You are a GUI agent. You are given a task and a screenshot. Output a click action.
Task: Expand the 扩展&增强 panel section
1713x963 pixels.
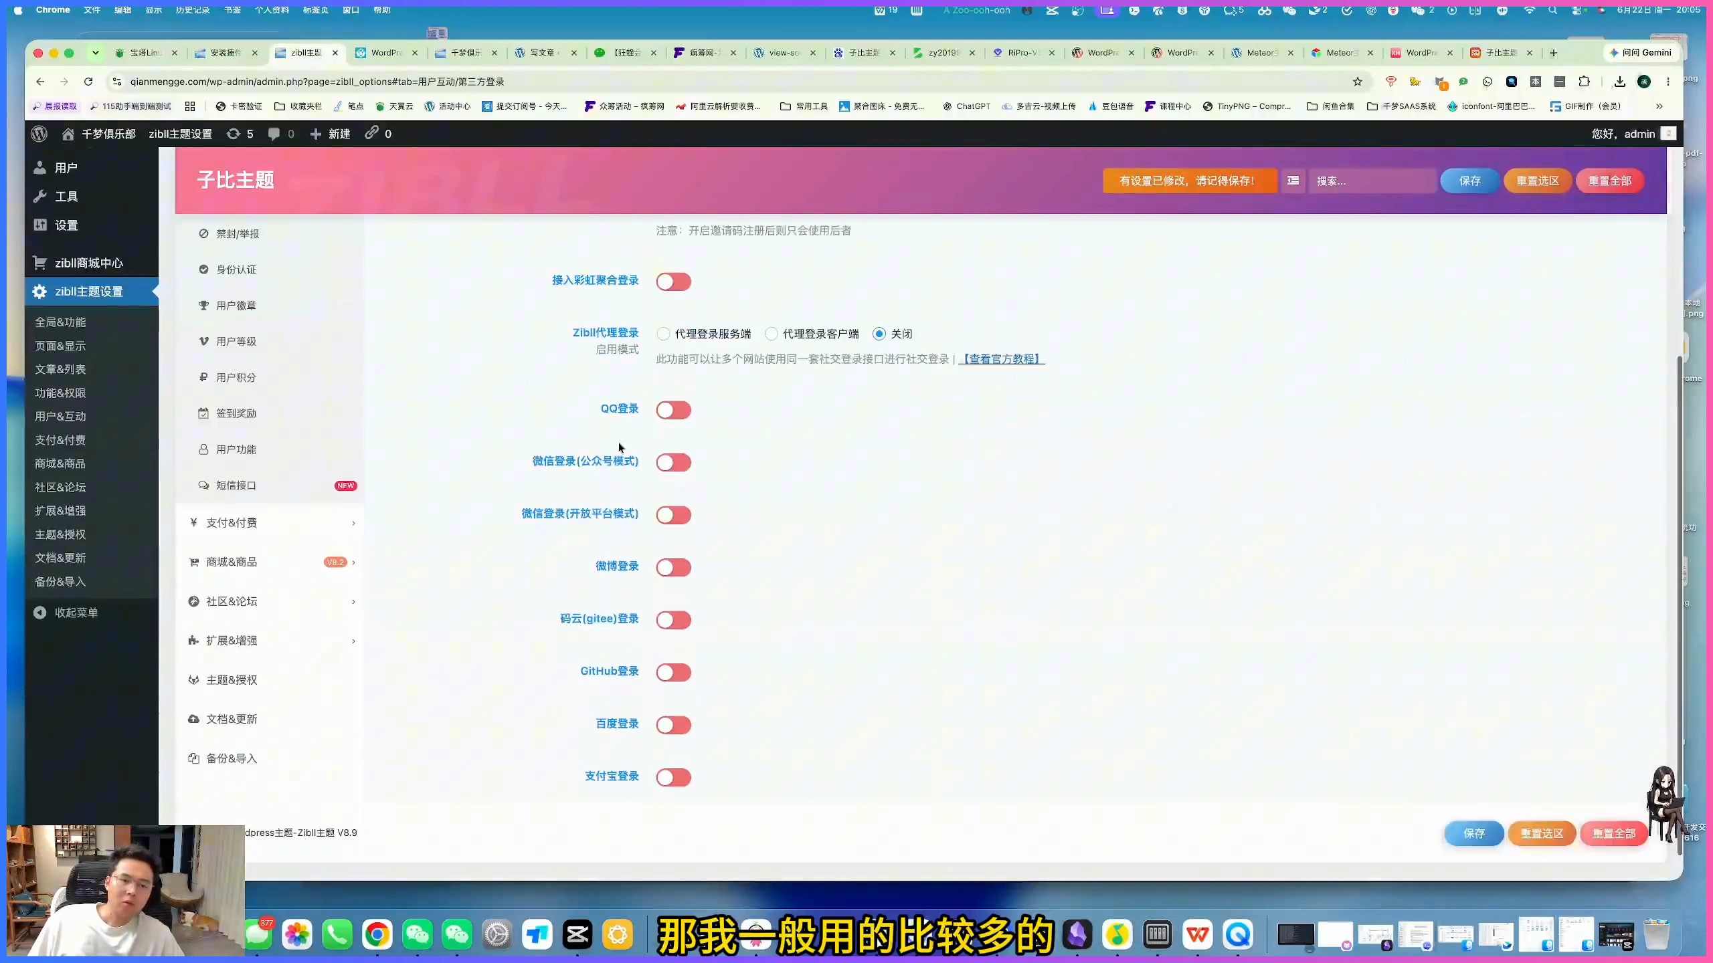270,641
